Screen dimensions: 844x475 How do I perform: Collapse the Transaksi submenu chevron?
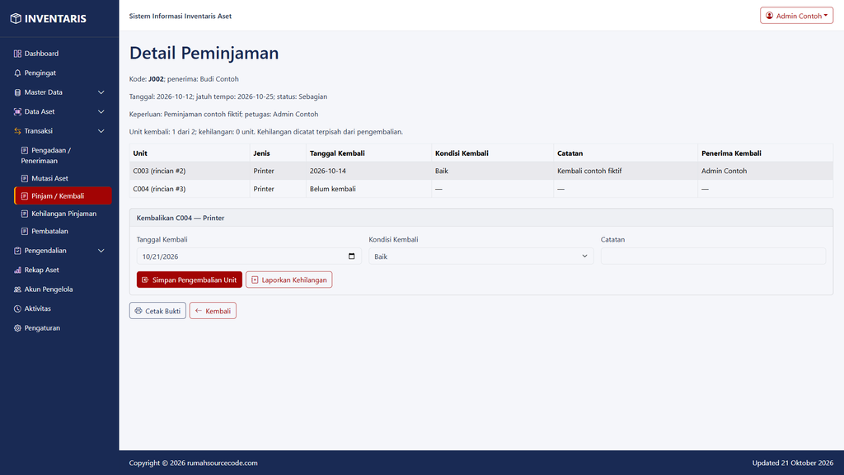click(101, 131)
